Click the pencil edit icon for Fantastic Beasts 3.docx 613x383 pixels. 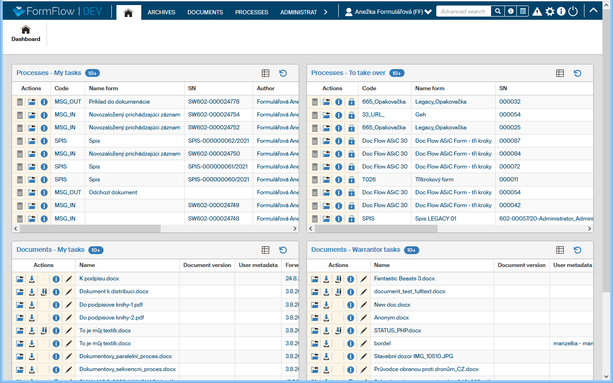[364, 279]
